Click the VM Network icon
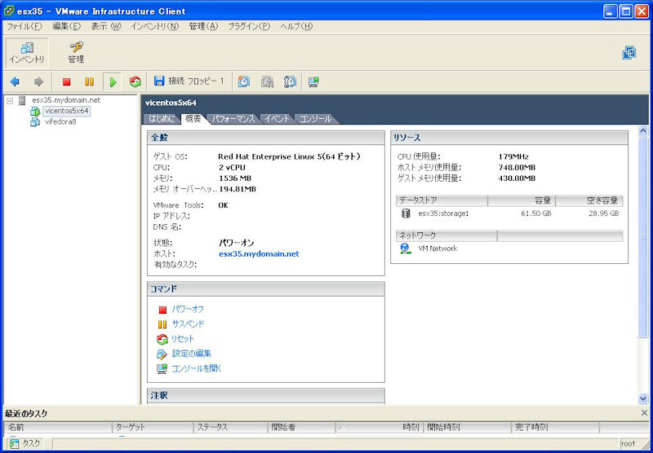 (x=405, y=248)
